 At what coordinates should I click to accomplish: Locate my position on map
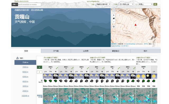114,27
